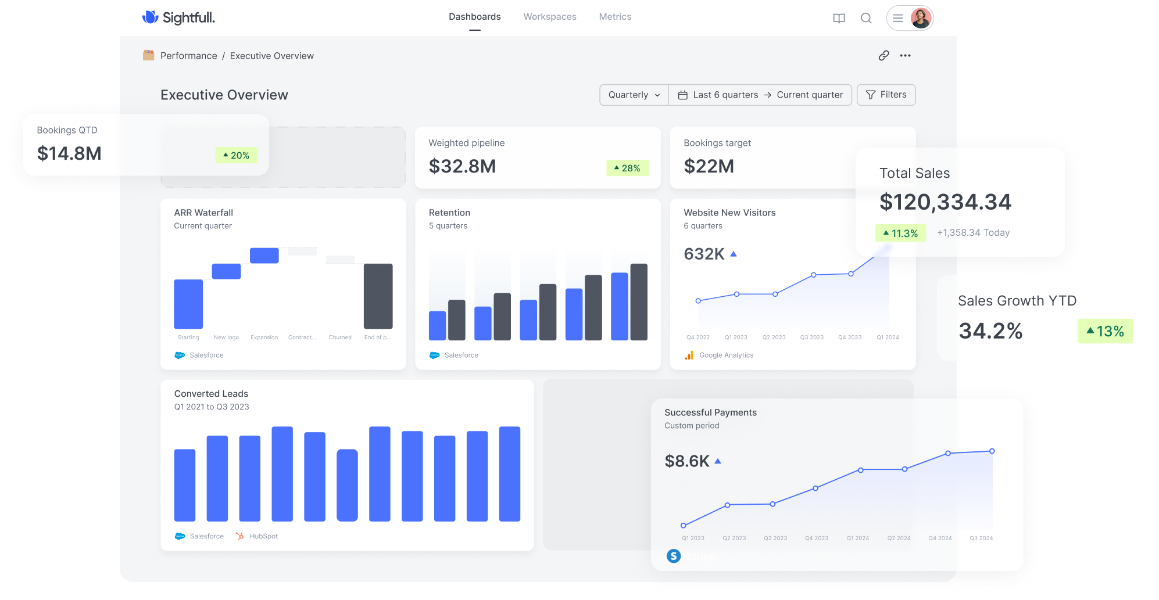This screenshot has height=600, width=1159.
Task: Switch to the Workspaces tab
Action: [550, 17]
